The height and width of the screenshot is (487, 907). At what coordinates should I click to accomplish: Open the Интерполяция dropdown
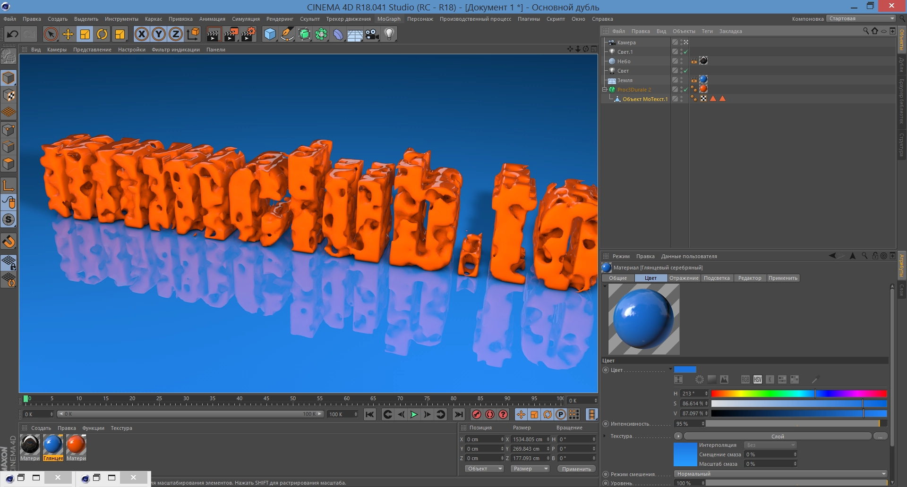[x=770, y=445]
